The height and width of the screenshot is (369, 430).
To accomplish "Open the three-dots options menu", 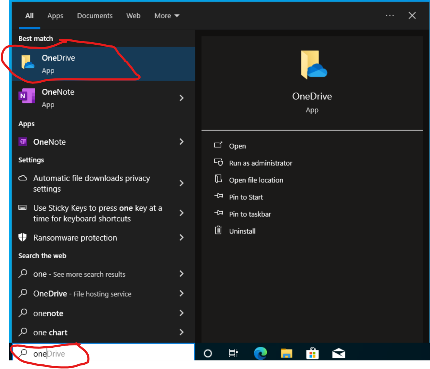I will [x=390, y=16].
